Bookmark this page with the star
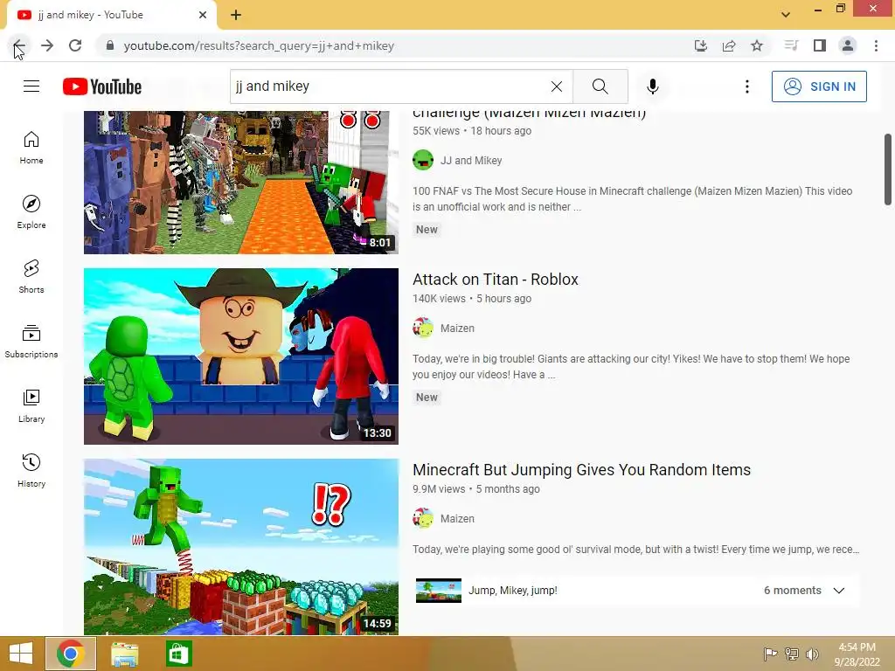Image resolution: width=895 pixels, height=671 pixels. coord(757,45)
